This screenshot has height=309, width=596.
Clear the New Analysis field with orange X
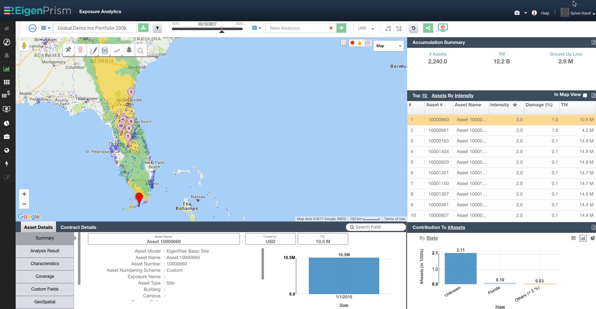click(331, 28)
